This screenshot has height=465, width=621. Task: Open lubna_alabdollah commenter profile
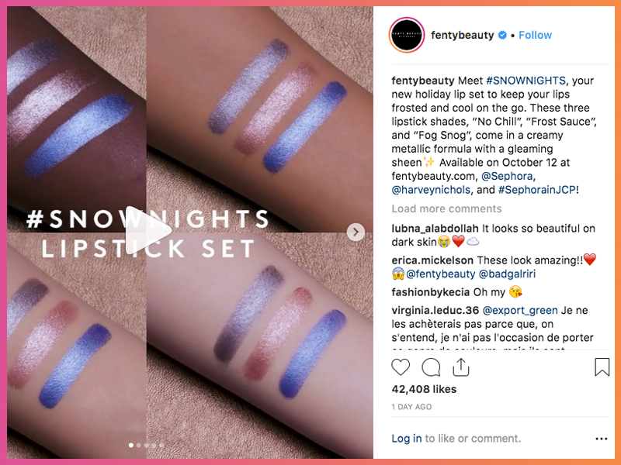point(435,229)
